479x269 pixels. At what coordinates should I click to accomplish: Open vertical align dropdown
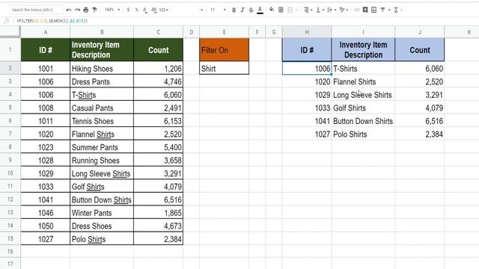pos(320,10)
